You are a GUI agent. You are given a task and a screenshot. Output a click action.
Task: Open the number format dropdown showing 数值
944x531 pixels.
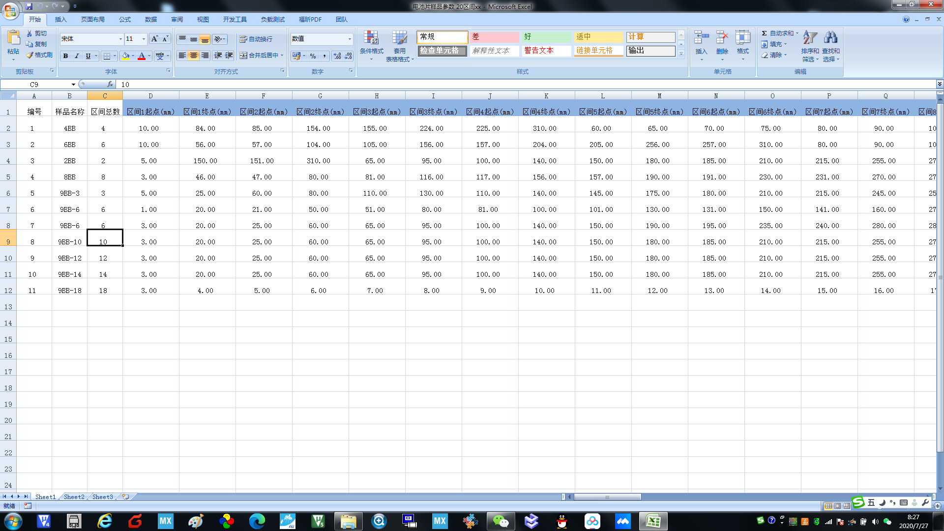click(x=350, y=39)
